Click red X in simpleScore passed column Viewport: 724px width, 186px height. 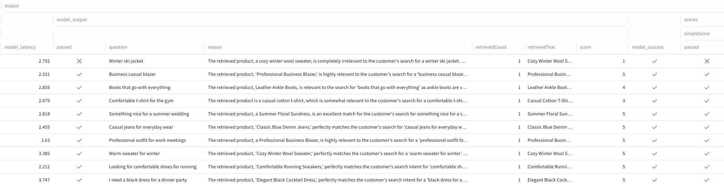coord(707,61)
